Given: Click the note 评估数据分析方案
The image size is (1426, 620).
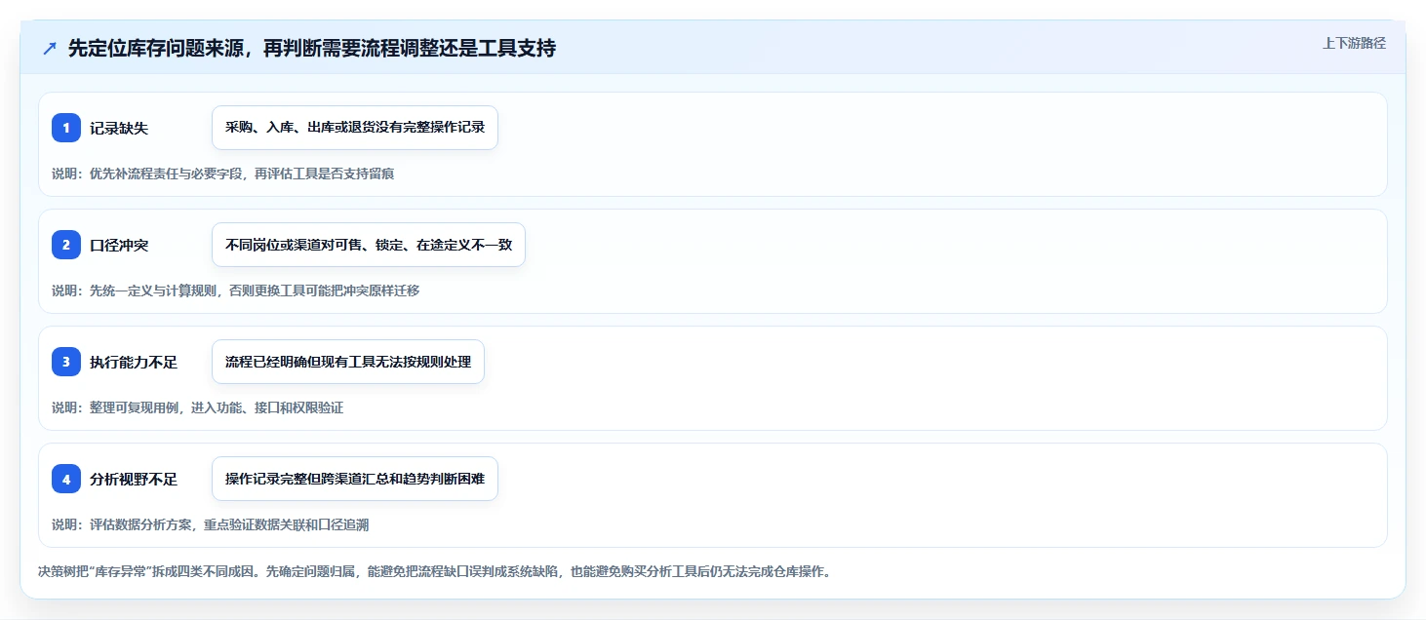Looking at the screenshot, I should point(210,524).
